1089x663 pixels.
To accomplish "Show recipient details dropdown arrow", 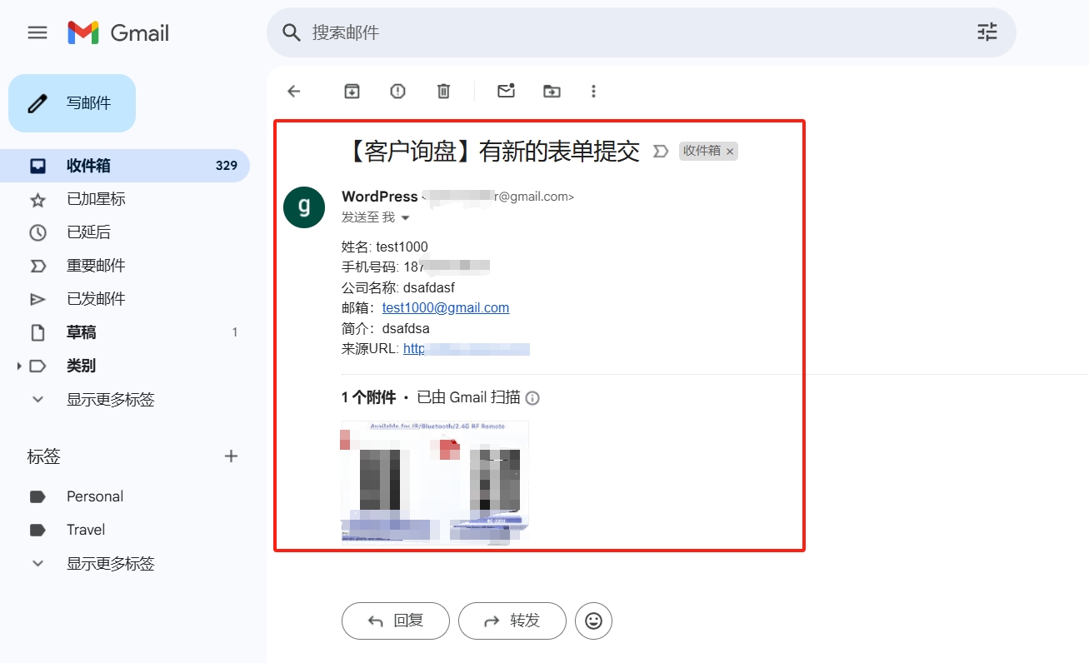I will [406, 218].
